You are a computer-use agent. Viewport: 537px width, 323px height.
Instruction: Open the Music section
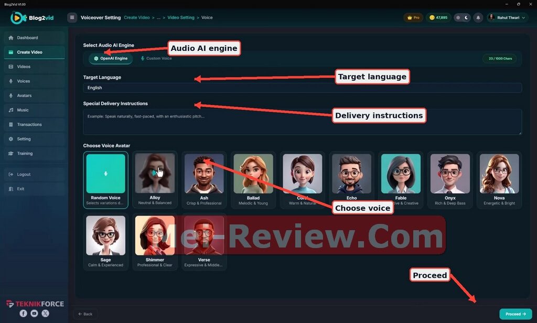(x=34, y=110)
